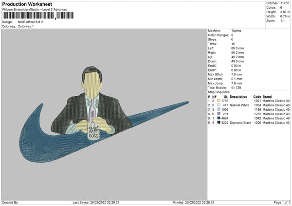Click 'Wilcom EmbroideryStudio – Level 3 Advanced' line
Screen dimensions: 292x206
(x=35, y=10)
